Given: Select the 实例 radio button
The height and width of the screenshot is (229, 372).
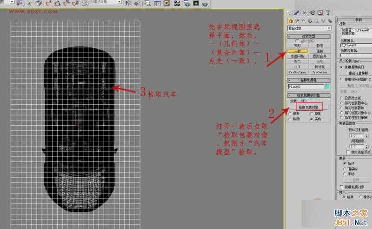Looking at the screenshot, I should pyautogui.click(x=312, y=119).
